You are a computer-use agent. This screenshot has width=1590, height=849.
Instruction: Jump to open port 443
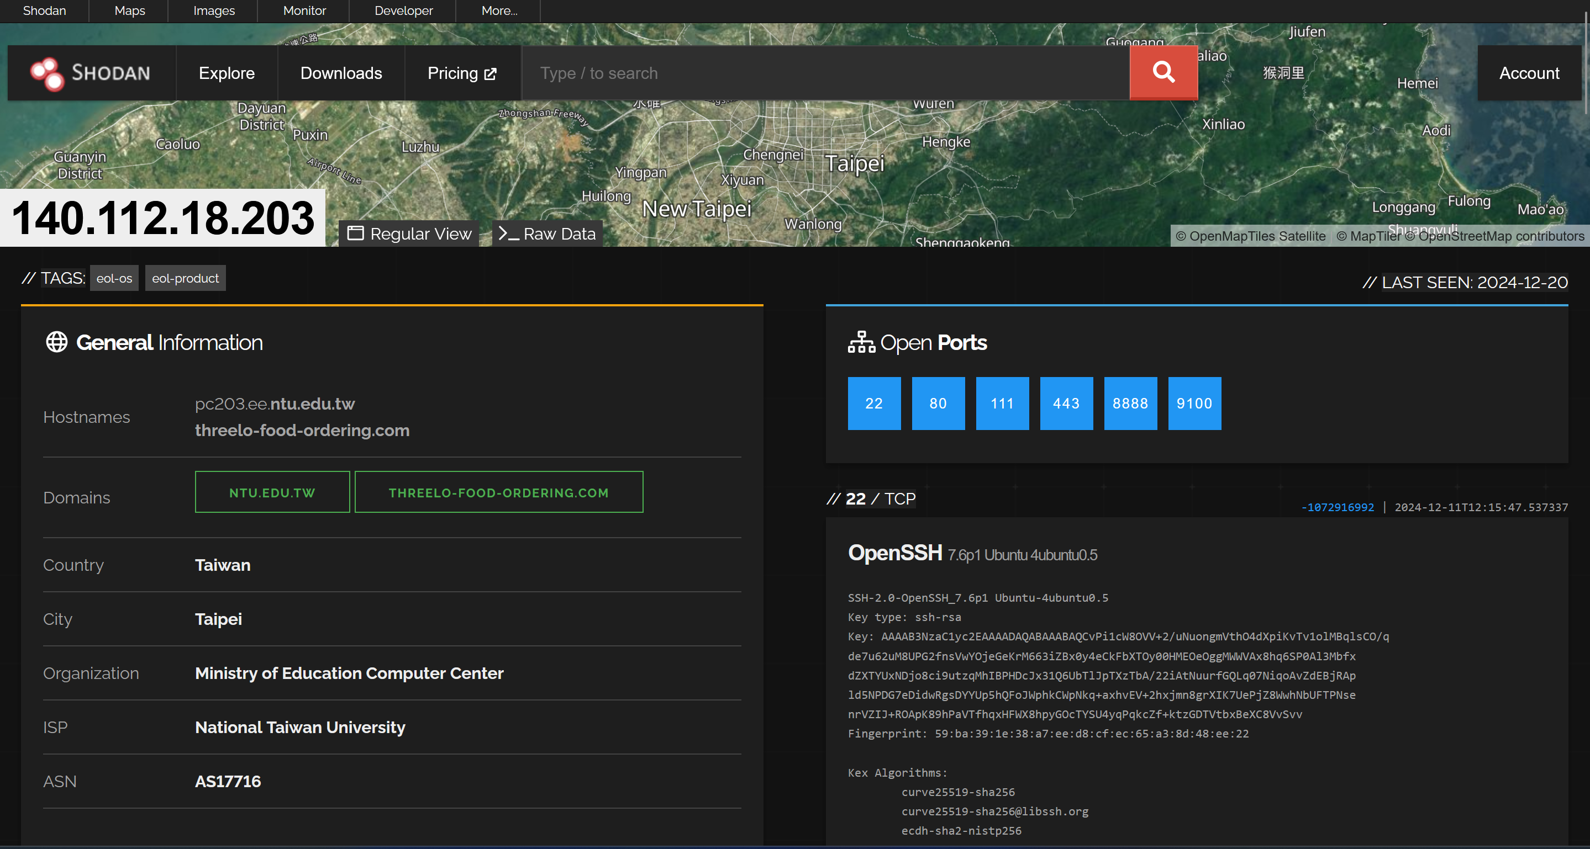pyautogui.click(x=1067, y=403)
